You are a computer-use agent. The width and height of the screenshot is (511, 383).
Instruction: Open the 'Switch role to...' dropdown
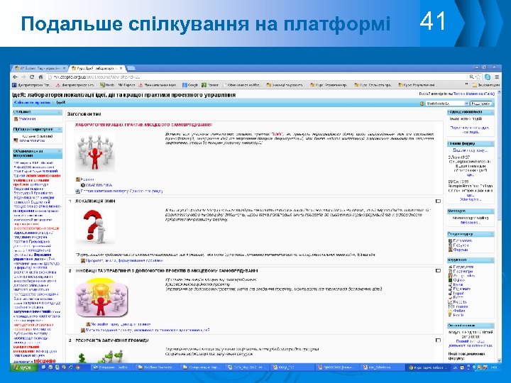[x=447, y=104]
